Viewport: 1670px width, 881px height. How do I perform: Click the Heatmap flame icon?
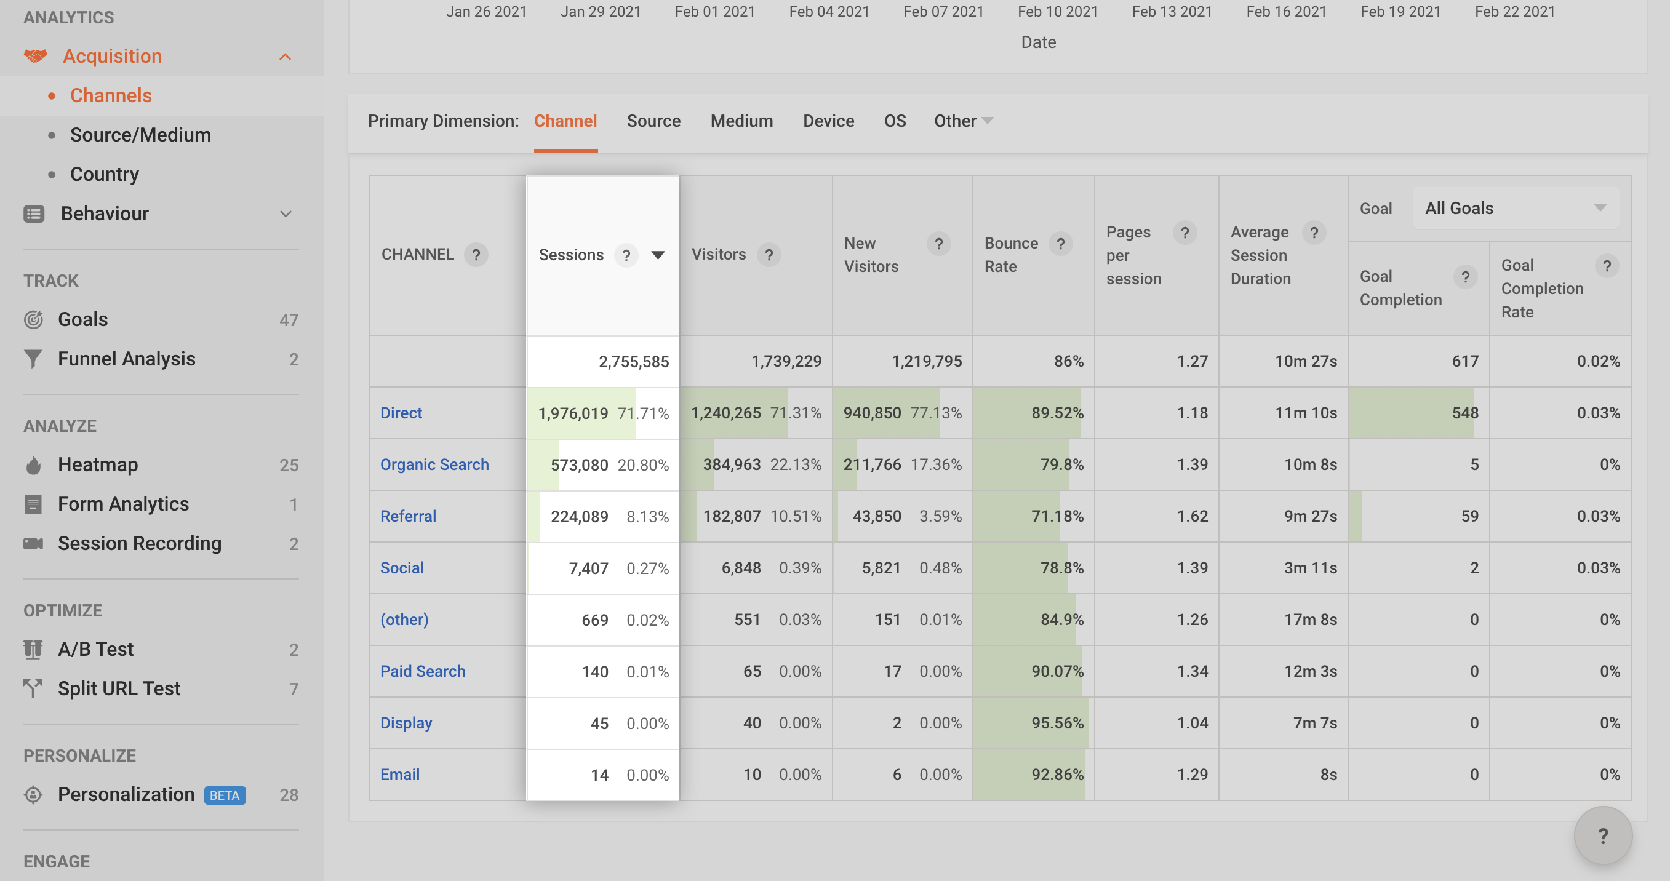tap(33, 466)
